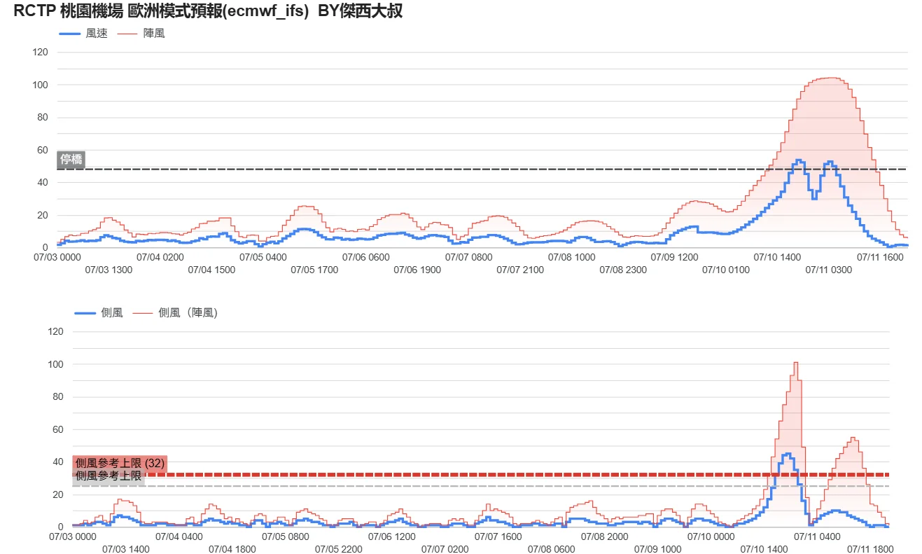Select the 07/11 0300 tick on top chart
This screenshot has width=922, height=554.
[x=829, y=269]
